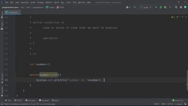Screen dimensions: 188x106
Task: Open the Edit menu
Action: click(x=12, y=2)
